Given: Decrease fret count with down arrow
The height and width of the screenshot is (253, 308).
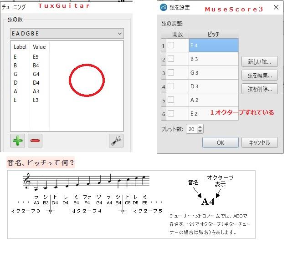Looking at the screenshot, I should pyautogui.click(x=200, y=131).
